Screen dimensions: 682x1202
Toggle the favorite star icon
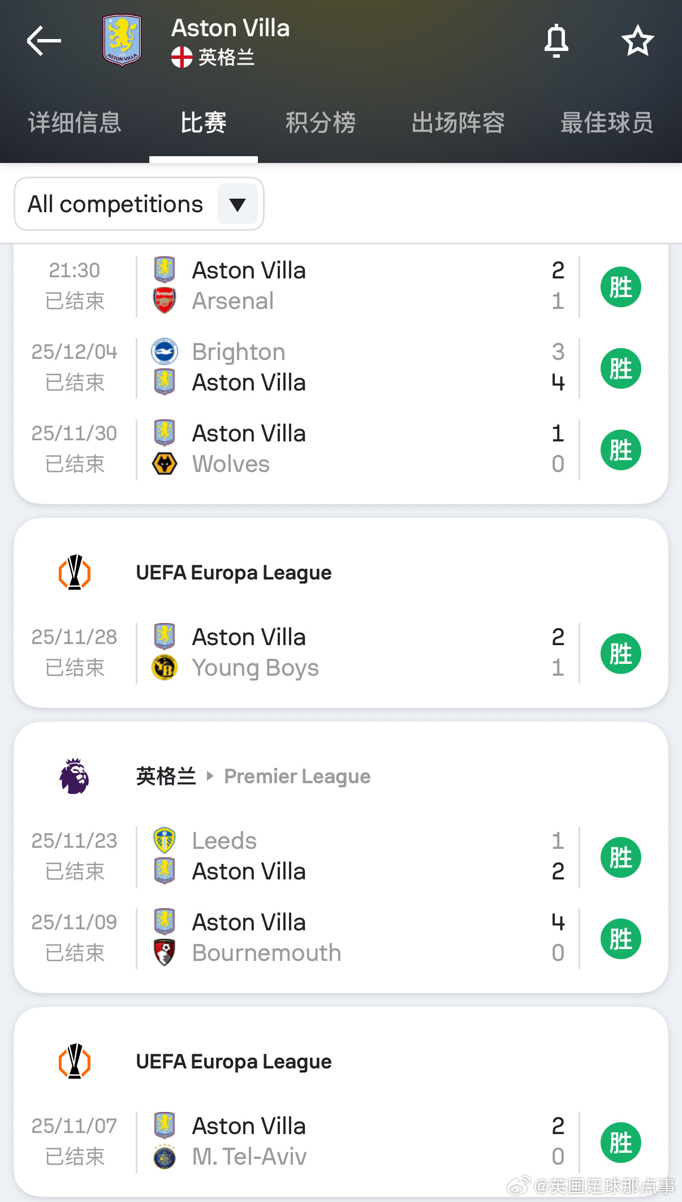click(637, 41)
